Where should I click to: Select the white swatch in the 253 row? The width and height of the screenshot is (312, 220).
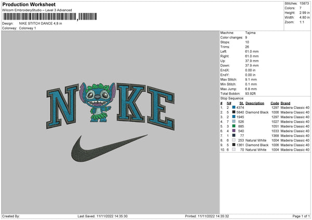point(233,140)
